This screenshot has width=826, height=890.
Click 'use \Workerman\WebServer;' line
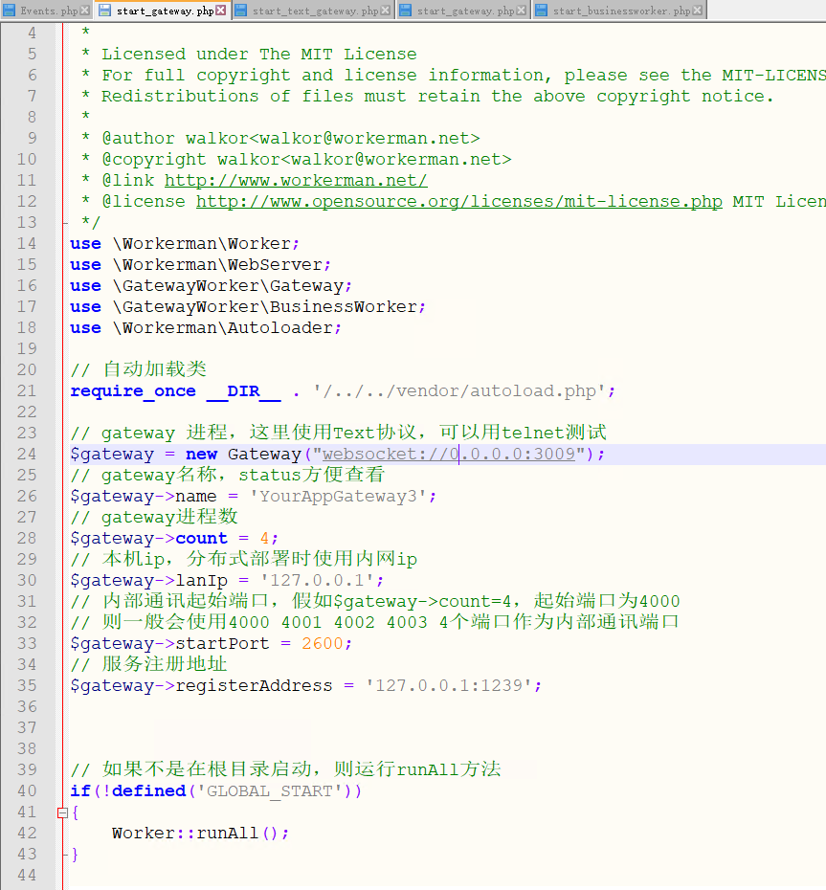click(200, 265)
